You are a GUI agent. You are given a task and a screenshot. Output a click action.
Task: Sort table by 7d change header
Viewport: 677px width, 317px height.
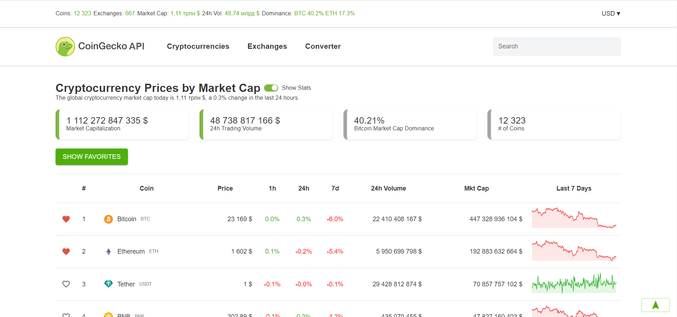click(335, 188)
